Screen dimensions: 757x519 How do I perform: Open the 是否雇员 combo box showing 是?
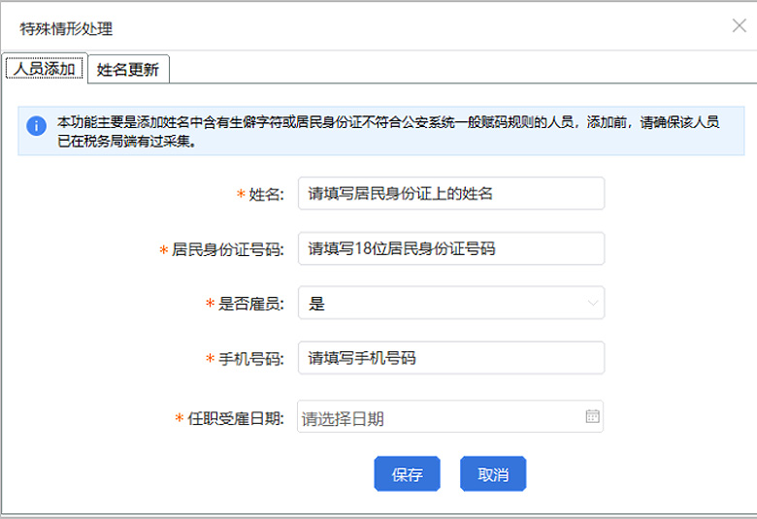(x=450, y=304)
